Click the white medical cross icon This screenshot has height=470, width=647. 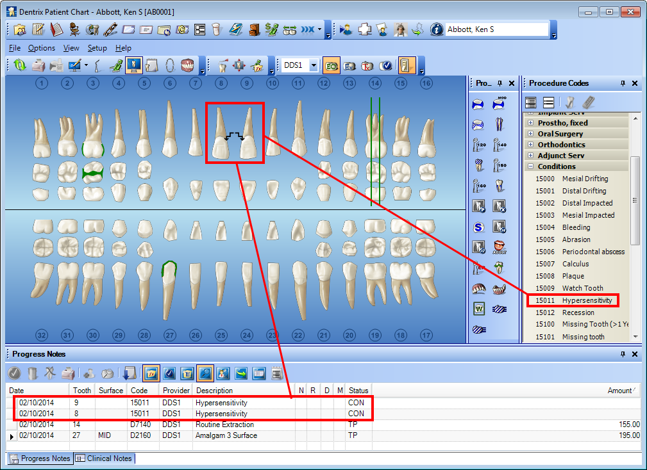tap(364, 29)
